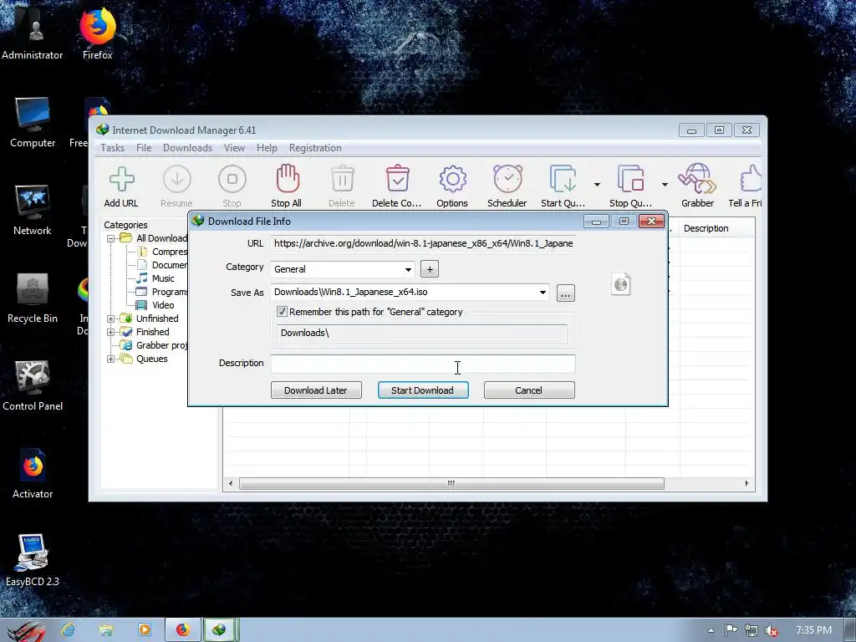Open the View menu
Viewport: 856px width, 642px height.
tap(234, 148)
